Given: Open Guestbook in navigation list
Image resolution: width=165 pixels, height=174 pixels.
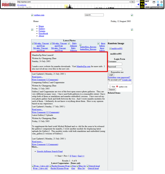Looking at the screenshot, I should (x=43, y=34).
